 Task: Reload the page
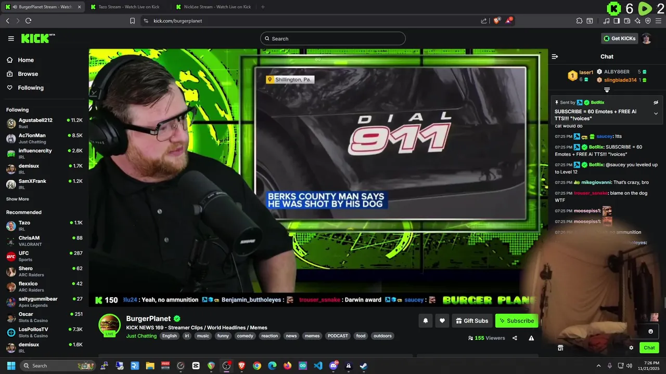[28, 21]
